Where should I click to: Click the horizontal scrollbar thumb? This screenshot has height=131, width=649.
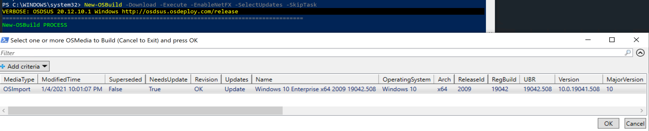click(145, 110)
